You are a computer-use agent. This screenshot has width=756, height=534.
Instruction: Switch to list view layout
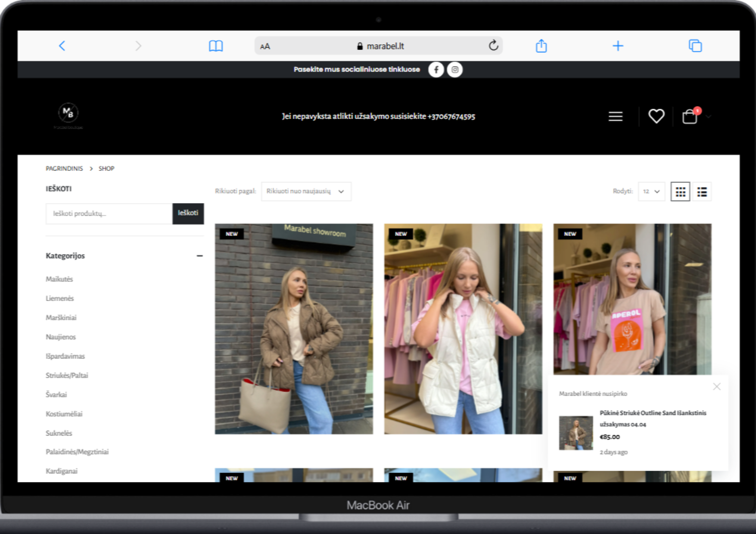tap(702, 192)
